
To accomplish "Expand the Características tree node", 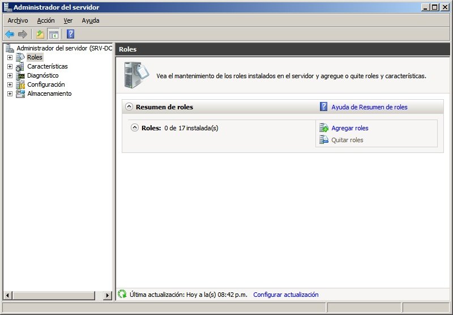I will pos(10,67).
